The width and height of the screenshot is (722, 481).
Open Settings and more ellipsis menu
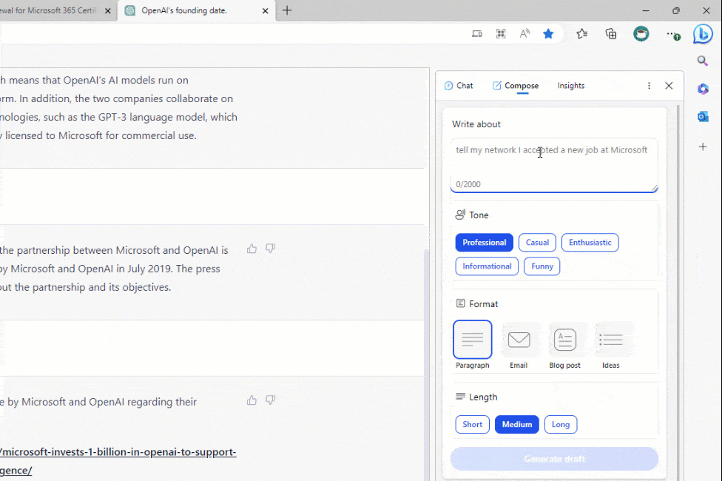click(672, 35)
